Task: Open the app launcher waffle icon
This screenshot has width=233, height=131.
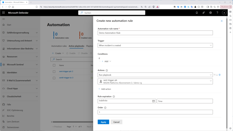Action: pyautogui.click(x=3, y=13)
